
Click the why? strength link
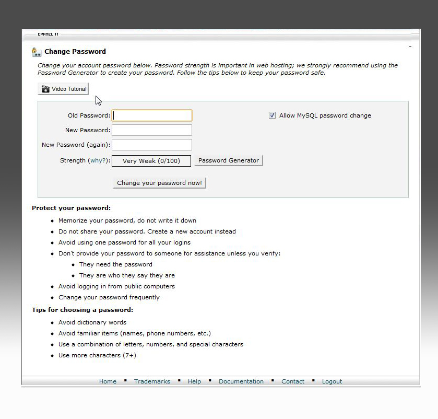click(98, 160)
